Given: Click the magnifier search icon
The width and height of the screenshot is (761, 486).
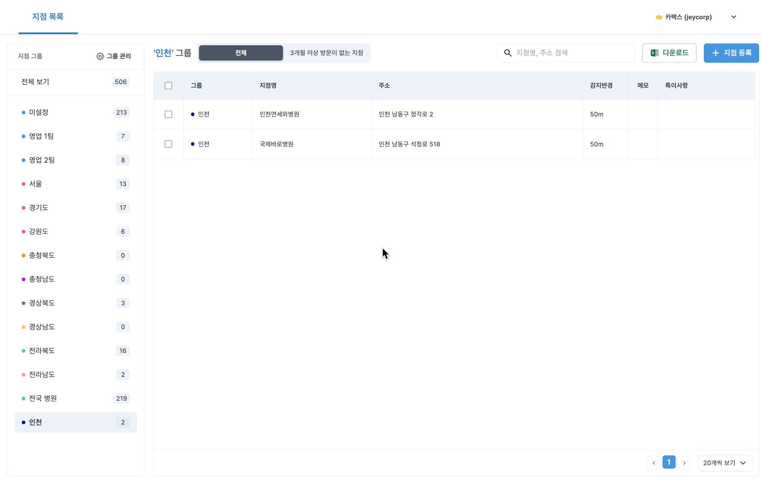Looking at the screenshot, I should (x=508, y=53).
